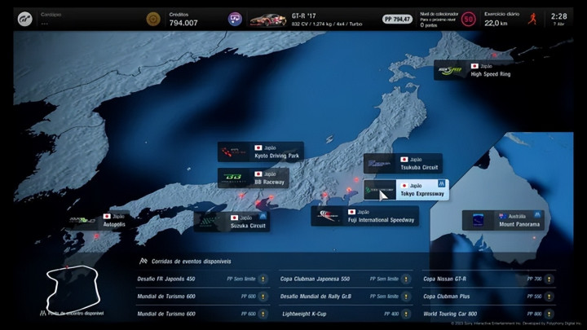Open the GT-R '17 car thumbnail

(x=267, y=19)
